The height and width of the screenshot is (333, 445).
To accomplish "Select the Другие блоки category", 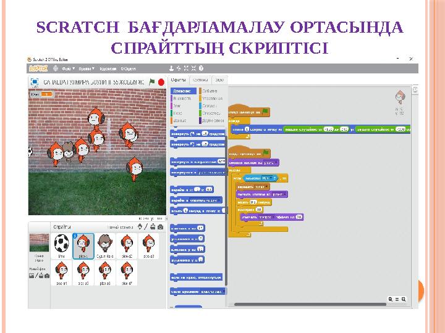I will pyautogui.click(x=212, y=120).
